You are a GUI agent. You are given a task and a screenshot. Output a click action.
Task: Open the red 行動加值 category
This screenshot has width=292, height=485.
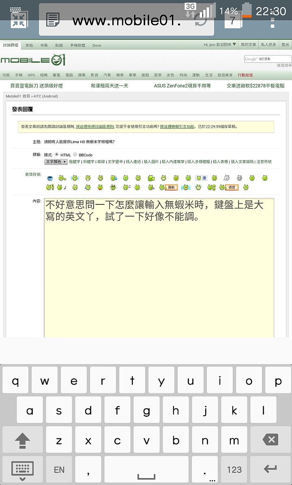click(245, 75)
